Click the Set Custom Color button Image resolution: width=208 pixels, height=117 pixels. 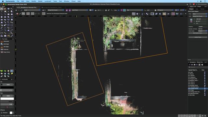[x=198, y=33]
